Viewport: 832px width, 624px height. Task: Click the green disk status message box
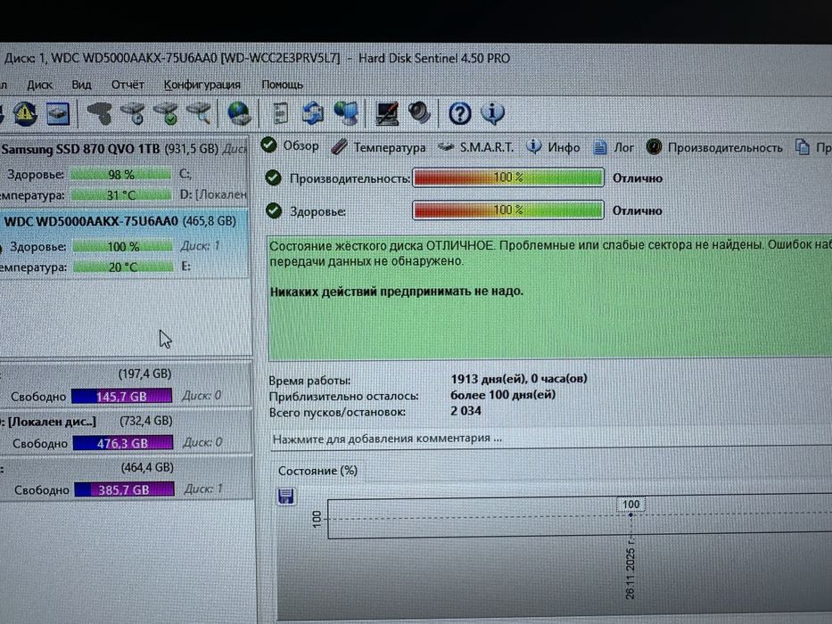(550, 297)
